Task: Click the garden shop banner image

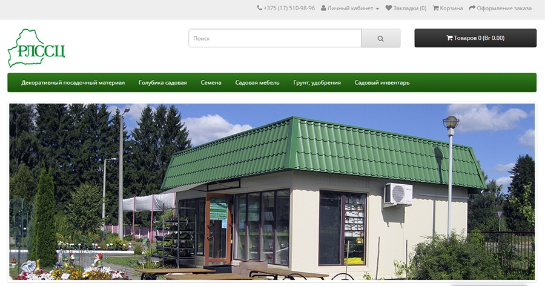Action: 272,191
